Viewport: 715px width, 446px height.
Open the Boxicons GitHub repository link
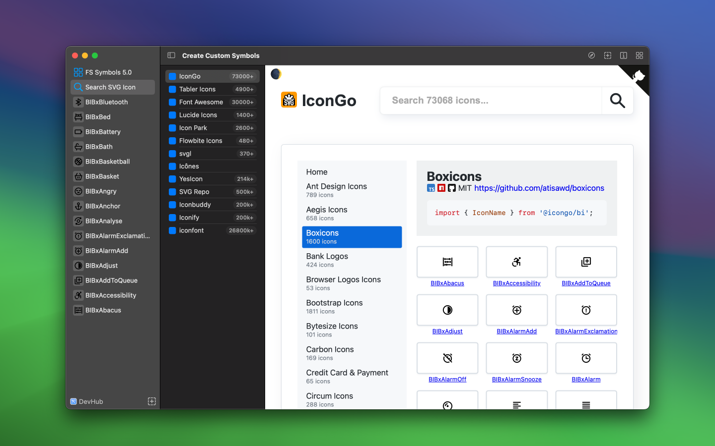click(x=539, y=188)
